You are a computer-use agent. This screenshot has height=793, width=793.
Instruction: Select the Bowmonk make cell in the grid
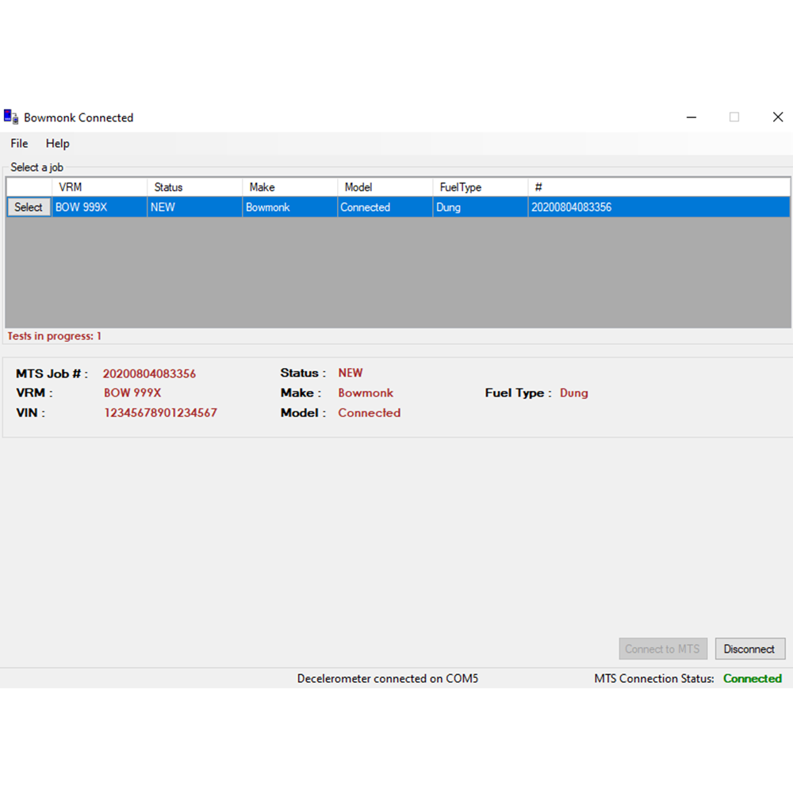tap(289, 207)
